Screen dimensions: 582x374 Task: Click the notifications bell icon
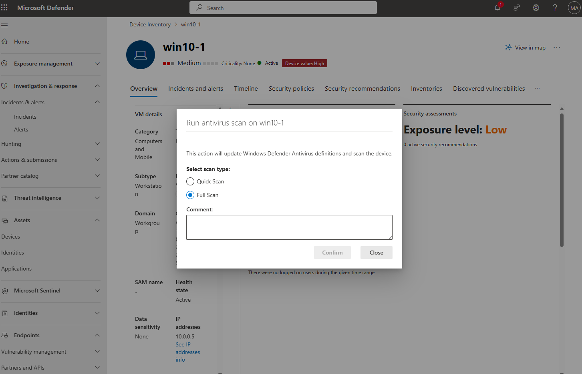pyautogui.click(x=497, y=8)
